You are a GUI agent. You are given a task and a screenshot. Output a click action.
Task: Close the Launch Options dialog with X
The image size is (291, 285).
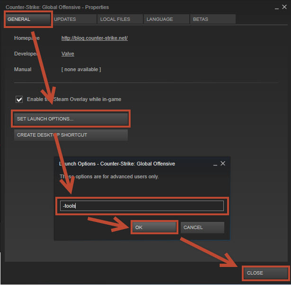[223, 163]
